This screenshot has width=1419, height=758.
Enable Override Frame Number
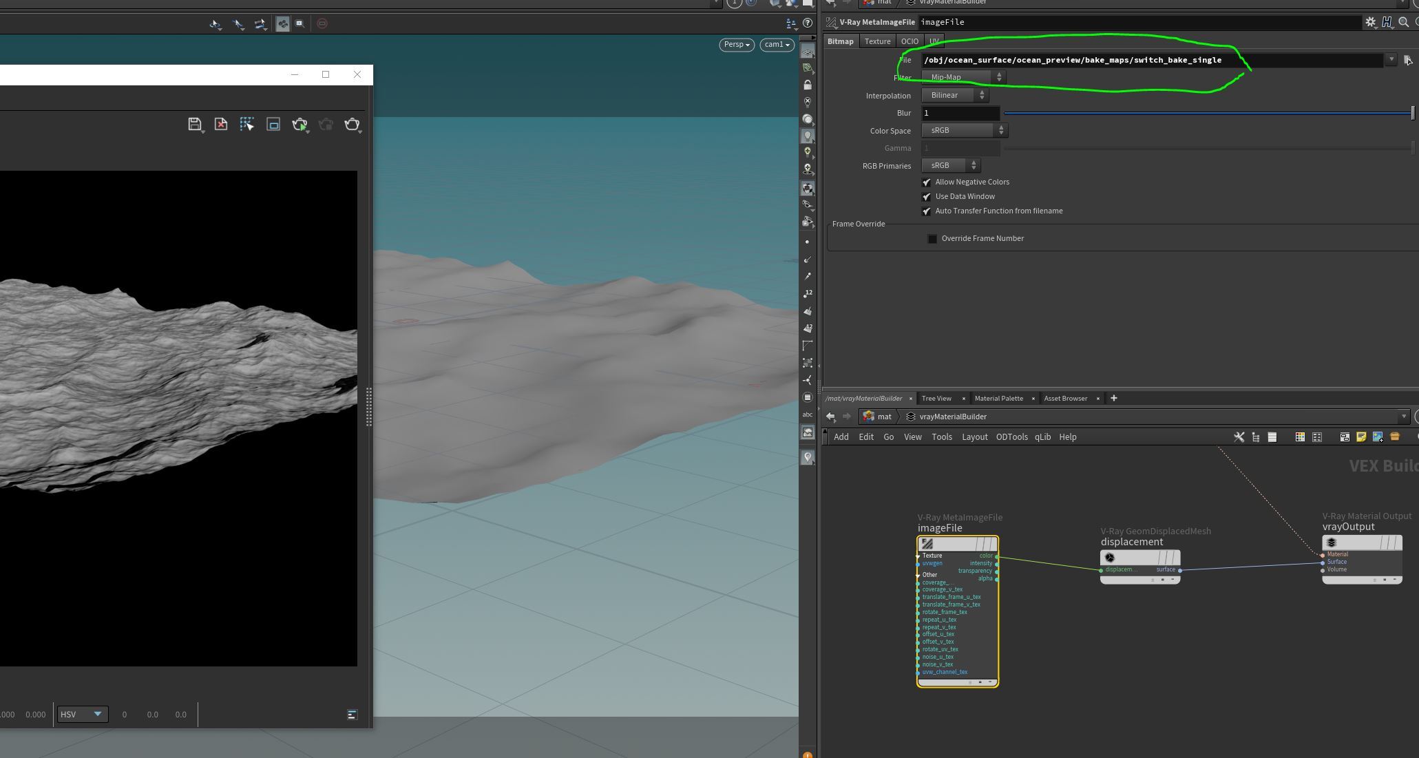pos(932,239)
